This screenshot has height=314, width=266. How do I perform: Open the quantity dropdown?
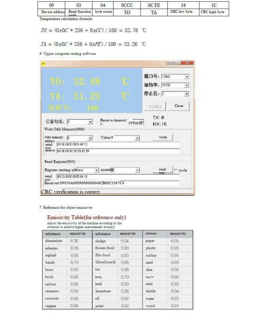pyautogui.click(x=137, y=170)
